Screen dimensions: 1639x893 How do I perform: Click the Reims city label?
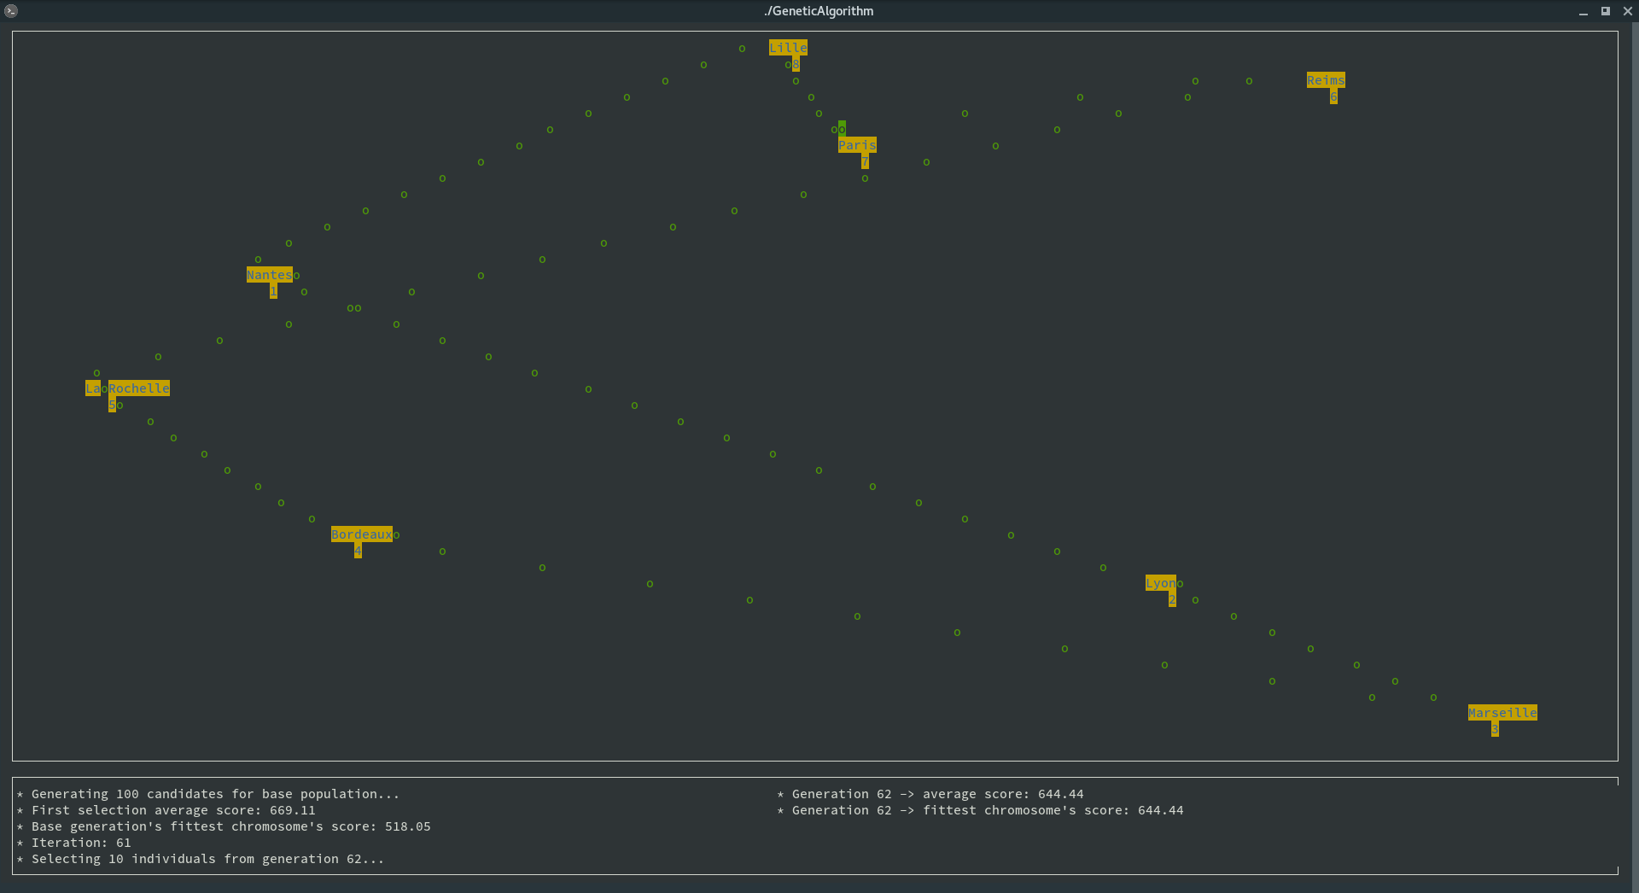tap(1326, 80)
